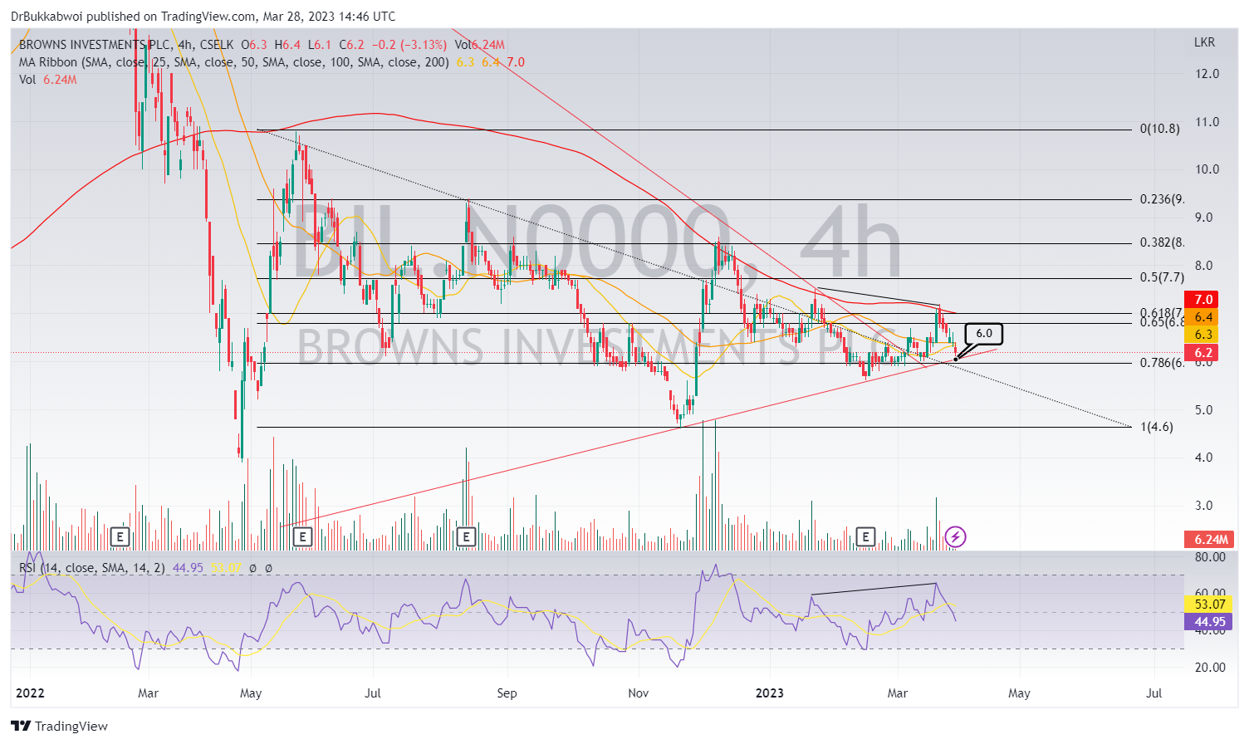The height and width of the screenshot is (744, 1249).
Task: Select the Vol 6.24M indicator legend
Action: coord(47,80)
